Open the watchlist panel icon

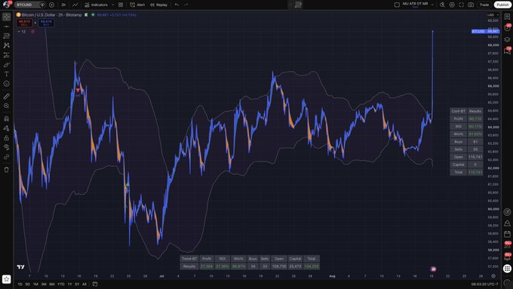tap(507, 17)
